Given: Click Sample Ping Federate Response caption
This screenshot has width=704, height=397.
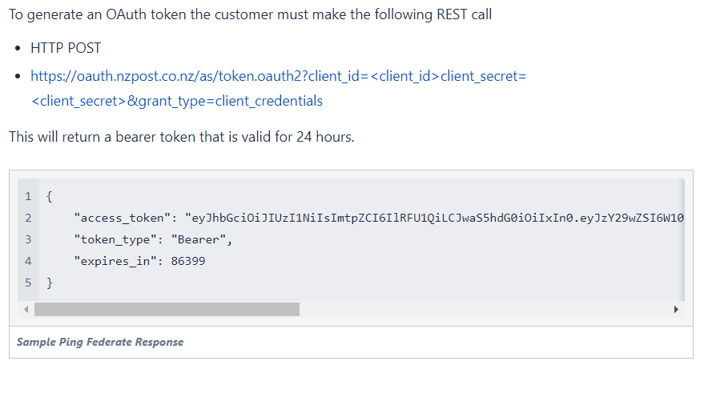Looking at the screenshot, I should tap(100, 343).
